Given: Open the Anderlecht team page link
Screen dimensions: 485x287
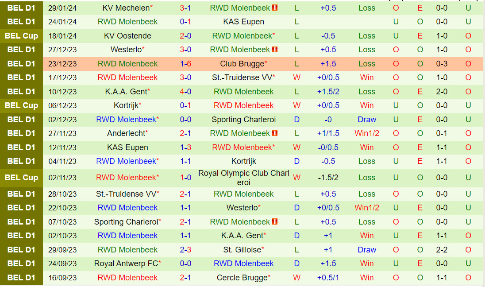Looking at the screenshot, I should pyautogui.click(x=126, y=133).
